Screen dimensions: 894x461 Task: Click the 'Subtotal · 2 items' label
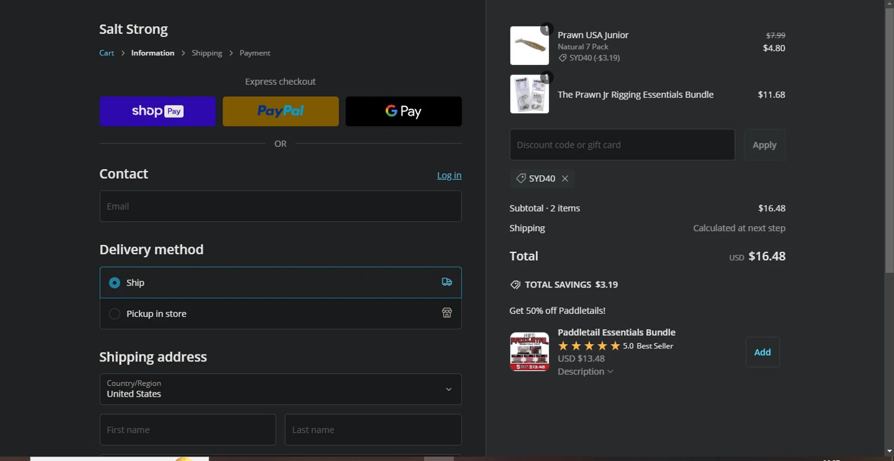tap(545, 208)
